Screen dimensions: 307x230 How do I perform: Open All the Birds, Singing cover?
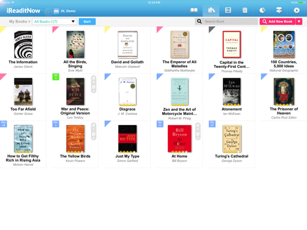pos(75,44)
